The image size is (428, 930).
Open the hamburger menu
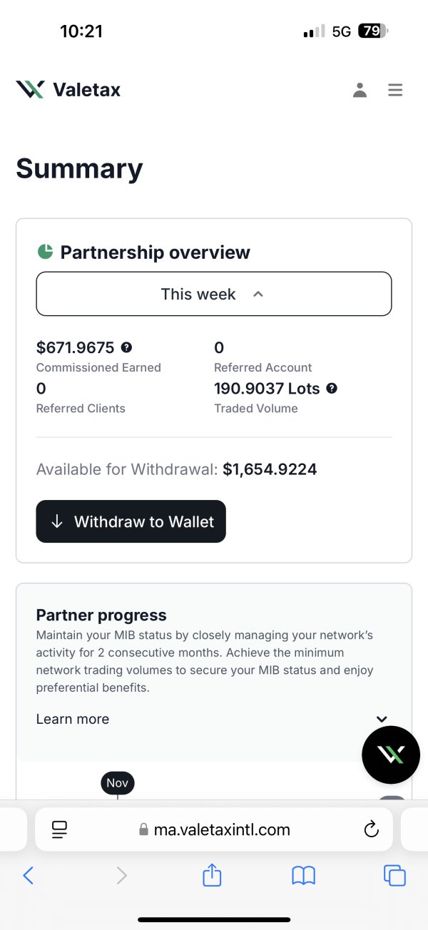[395, 91]
